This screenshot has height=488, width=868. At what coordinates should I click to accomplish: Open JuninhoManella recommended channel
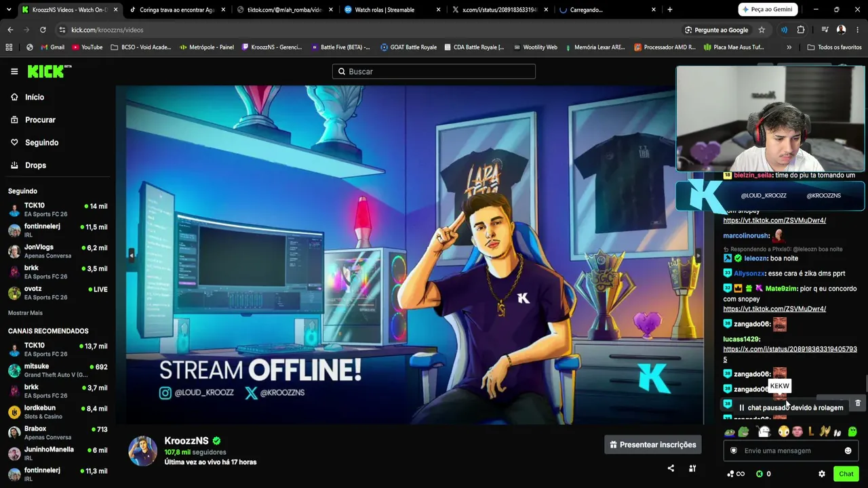[58, 453]
